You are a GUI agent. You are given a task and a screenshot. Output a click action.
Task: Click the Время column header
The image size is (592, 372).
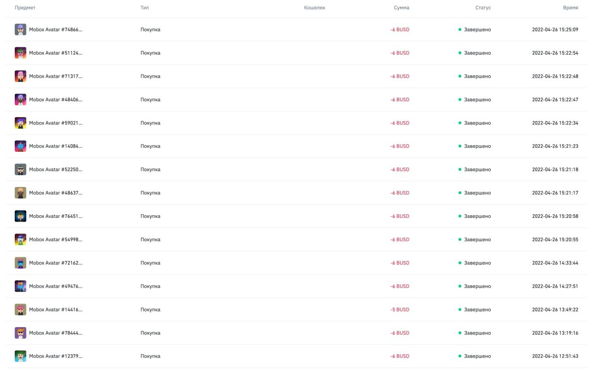570,8
